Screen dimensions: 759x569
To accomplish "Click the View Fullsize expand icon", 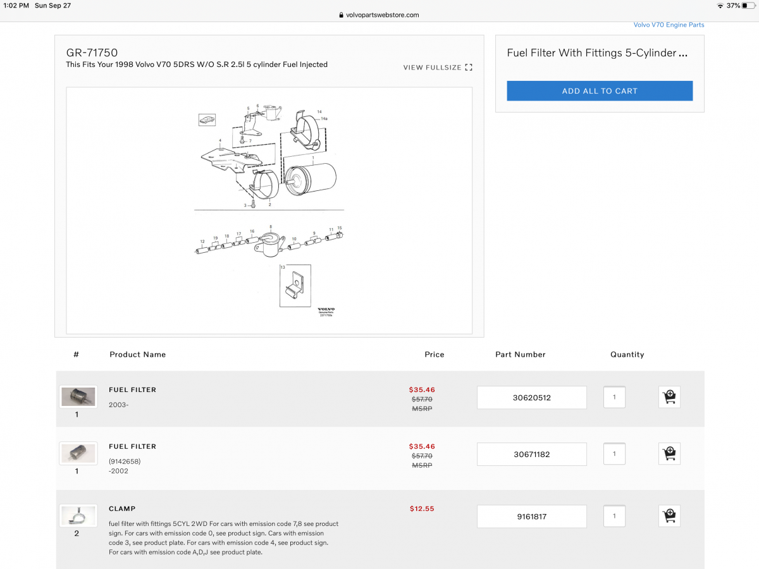I will (x=469, y=68).
